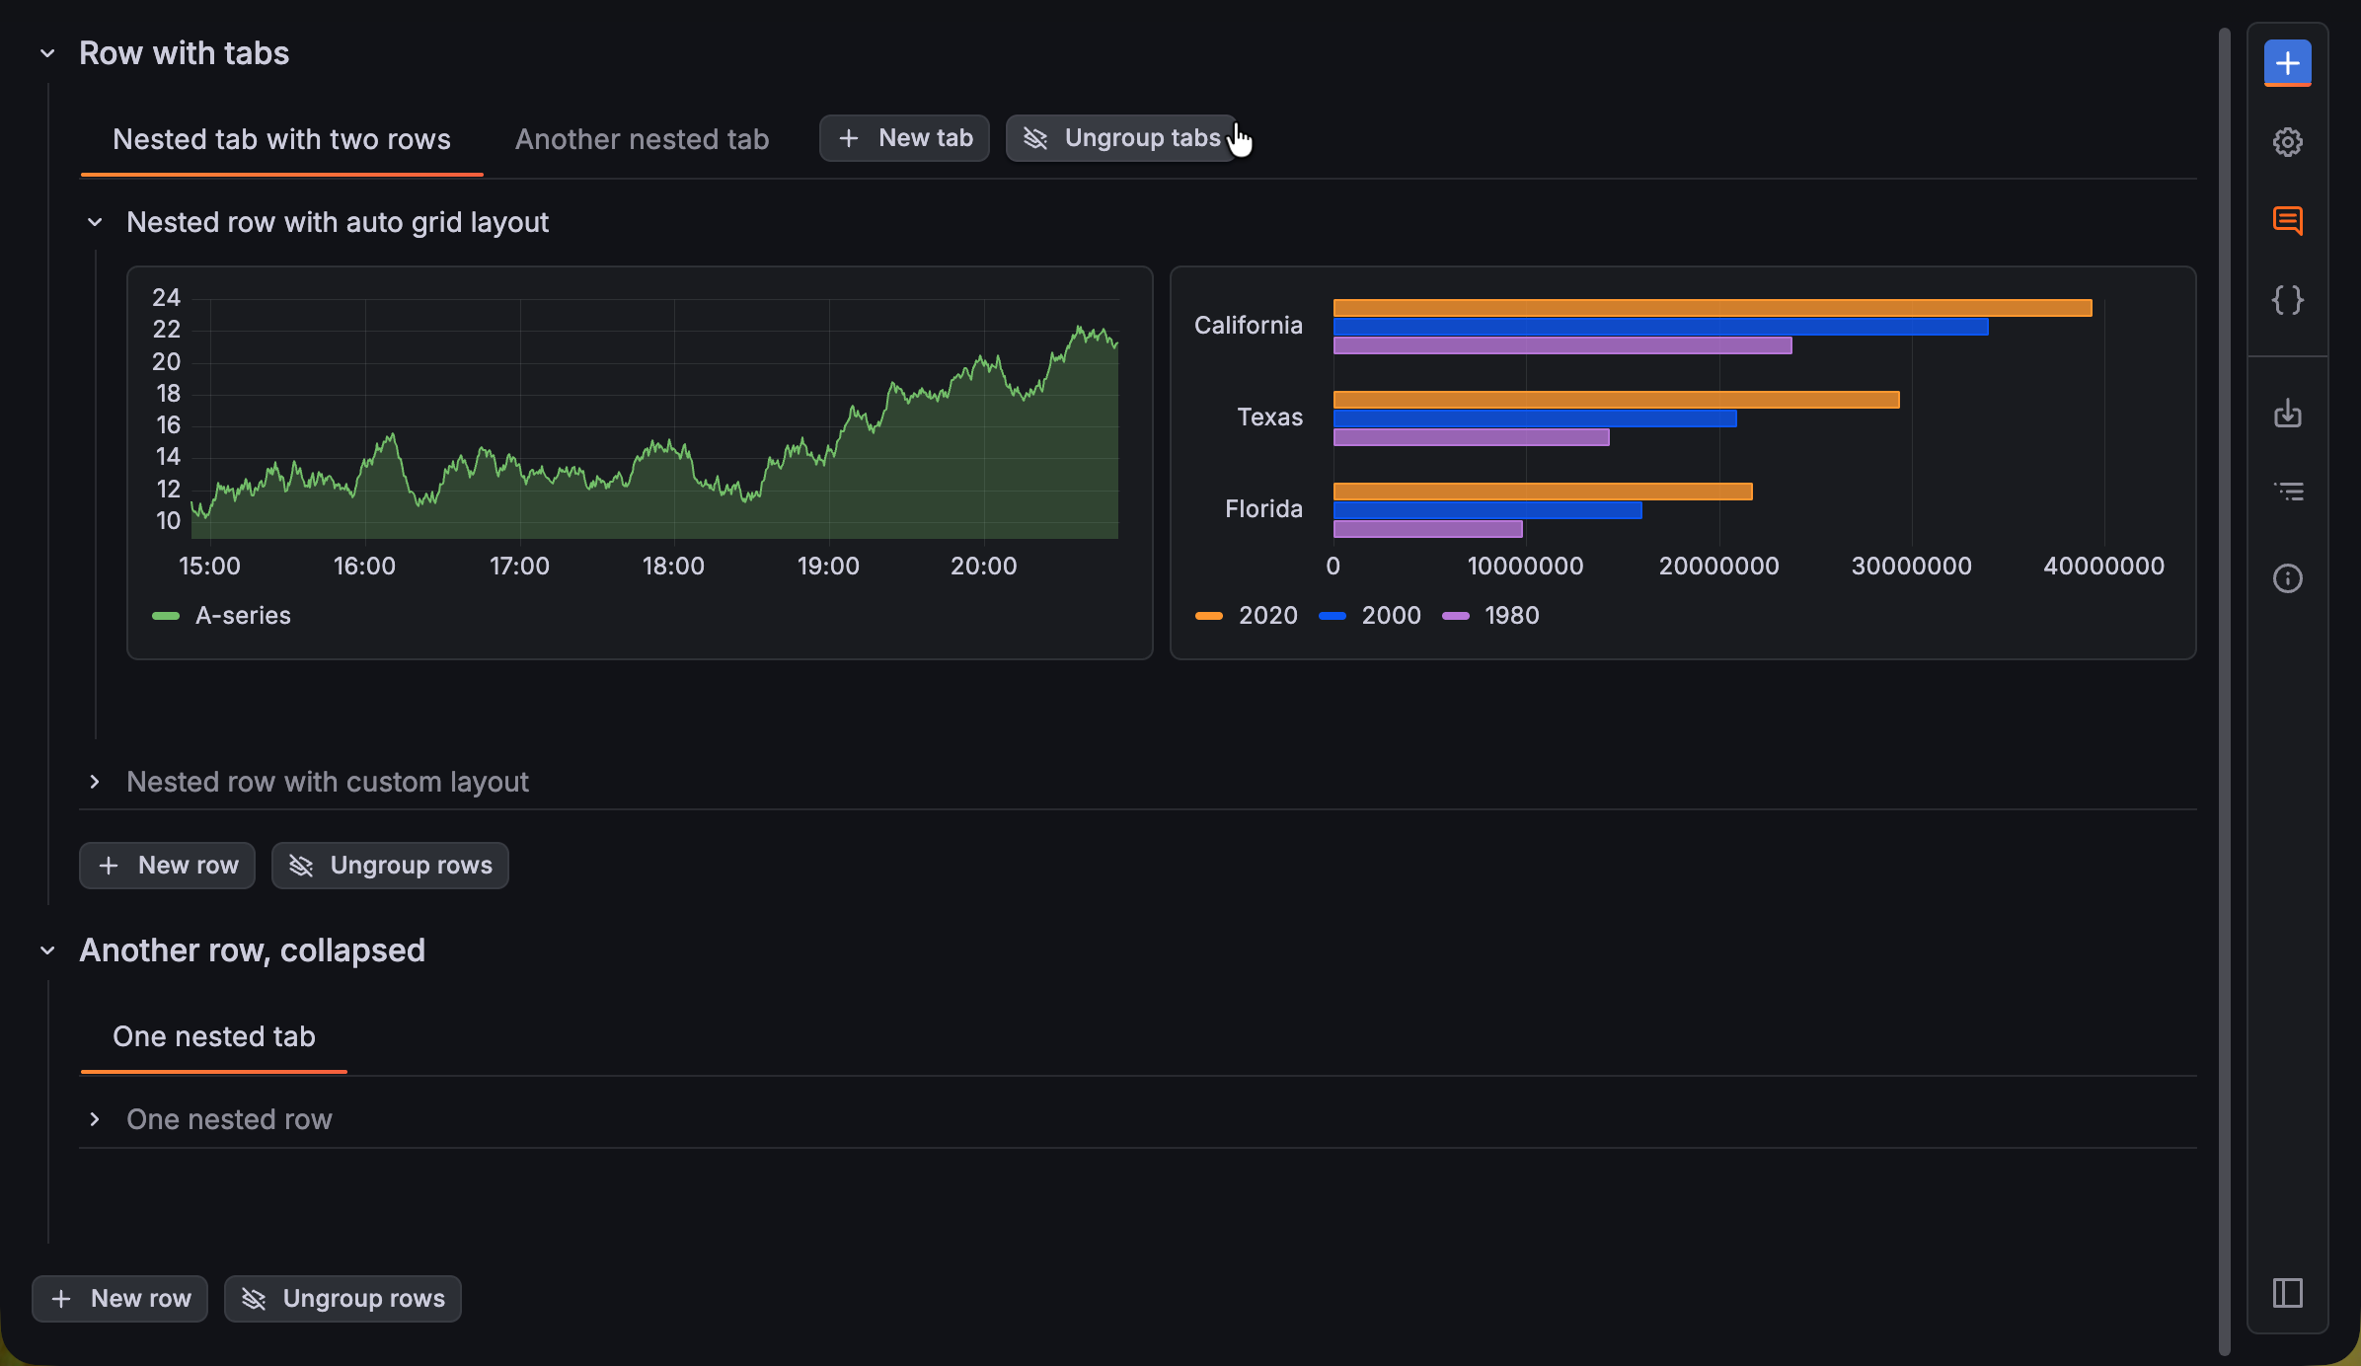View dashboard JSON with the braces icon
This screenshot has width=2361, height=1366.
point(2287,300)
